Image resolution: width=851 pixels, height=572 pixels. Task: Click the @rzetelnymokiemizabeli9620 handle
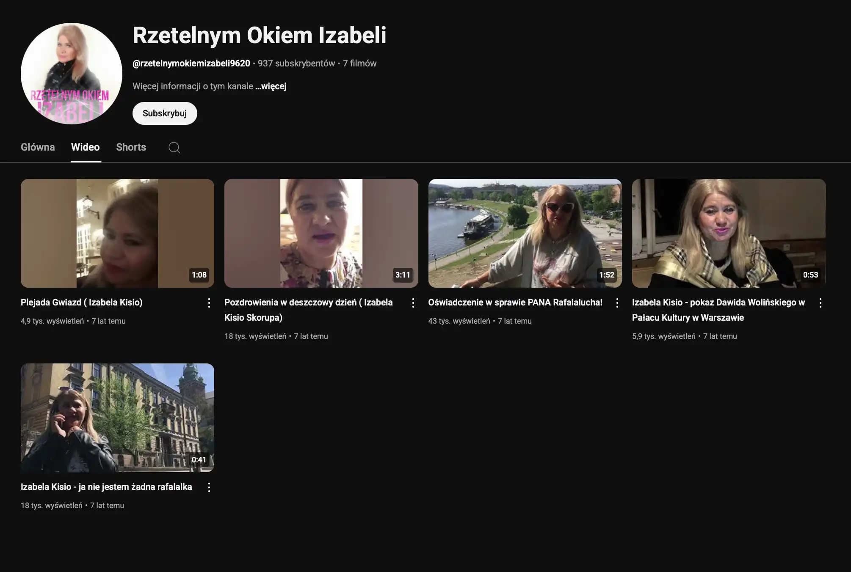pyautogui.click(x=192, y=63)
